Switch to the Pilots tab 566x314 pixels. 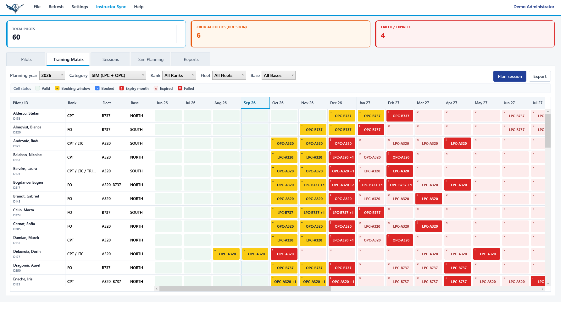[26, 59]
